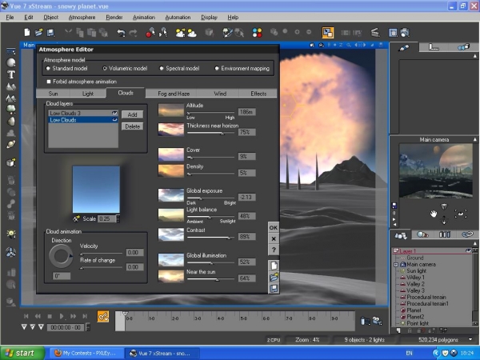Open the status bar dropdown arrow near polygons
The width and height of the screenshot is (480, 360).
click(470, 339)
